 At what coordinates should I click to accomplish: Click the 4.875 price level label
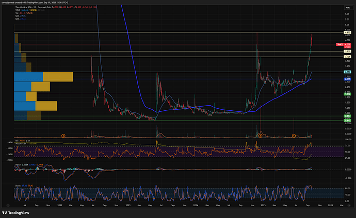(x=347, y=32)
